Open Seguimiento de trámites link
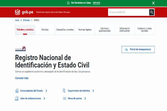167x111 pixels. pos(79,91)
